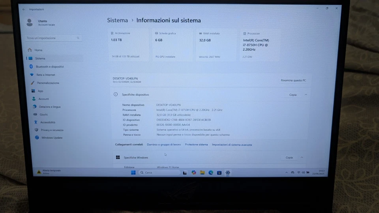The width and height of the screenshot is (379, 213).
Task: Show hidden system tray icons chevron
Action: [287, 173]
